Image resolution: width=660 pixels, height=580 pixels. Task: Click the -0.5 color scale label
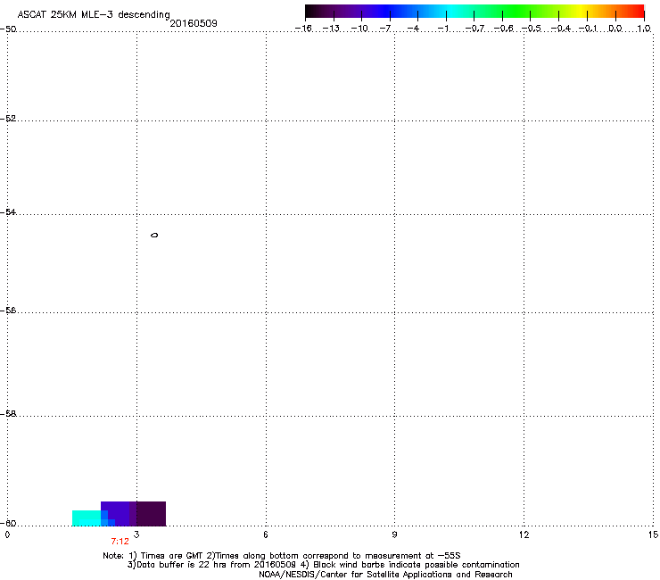tap(532, 29)
